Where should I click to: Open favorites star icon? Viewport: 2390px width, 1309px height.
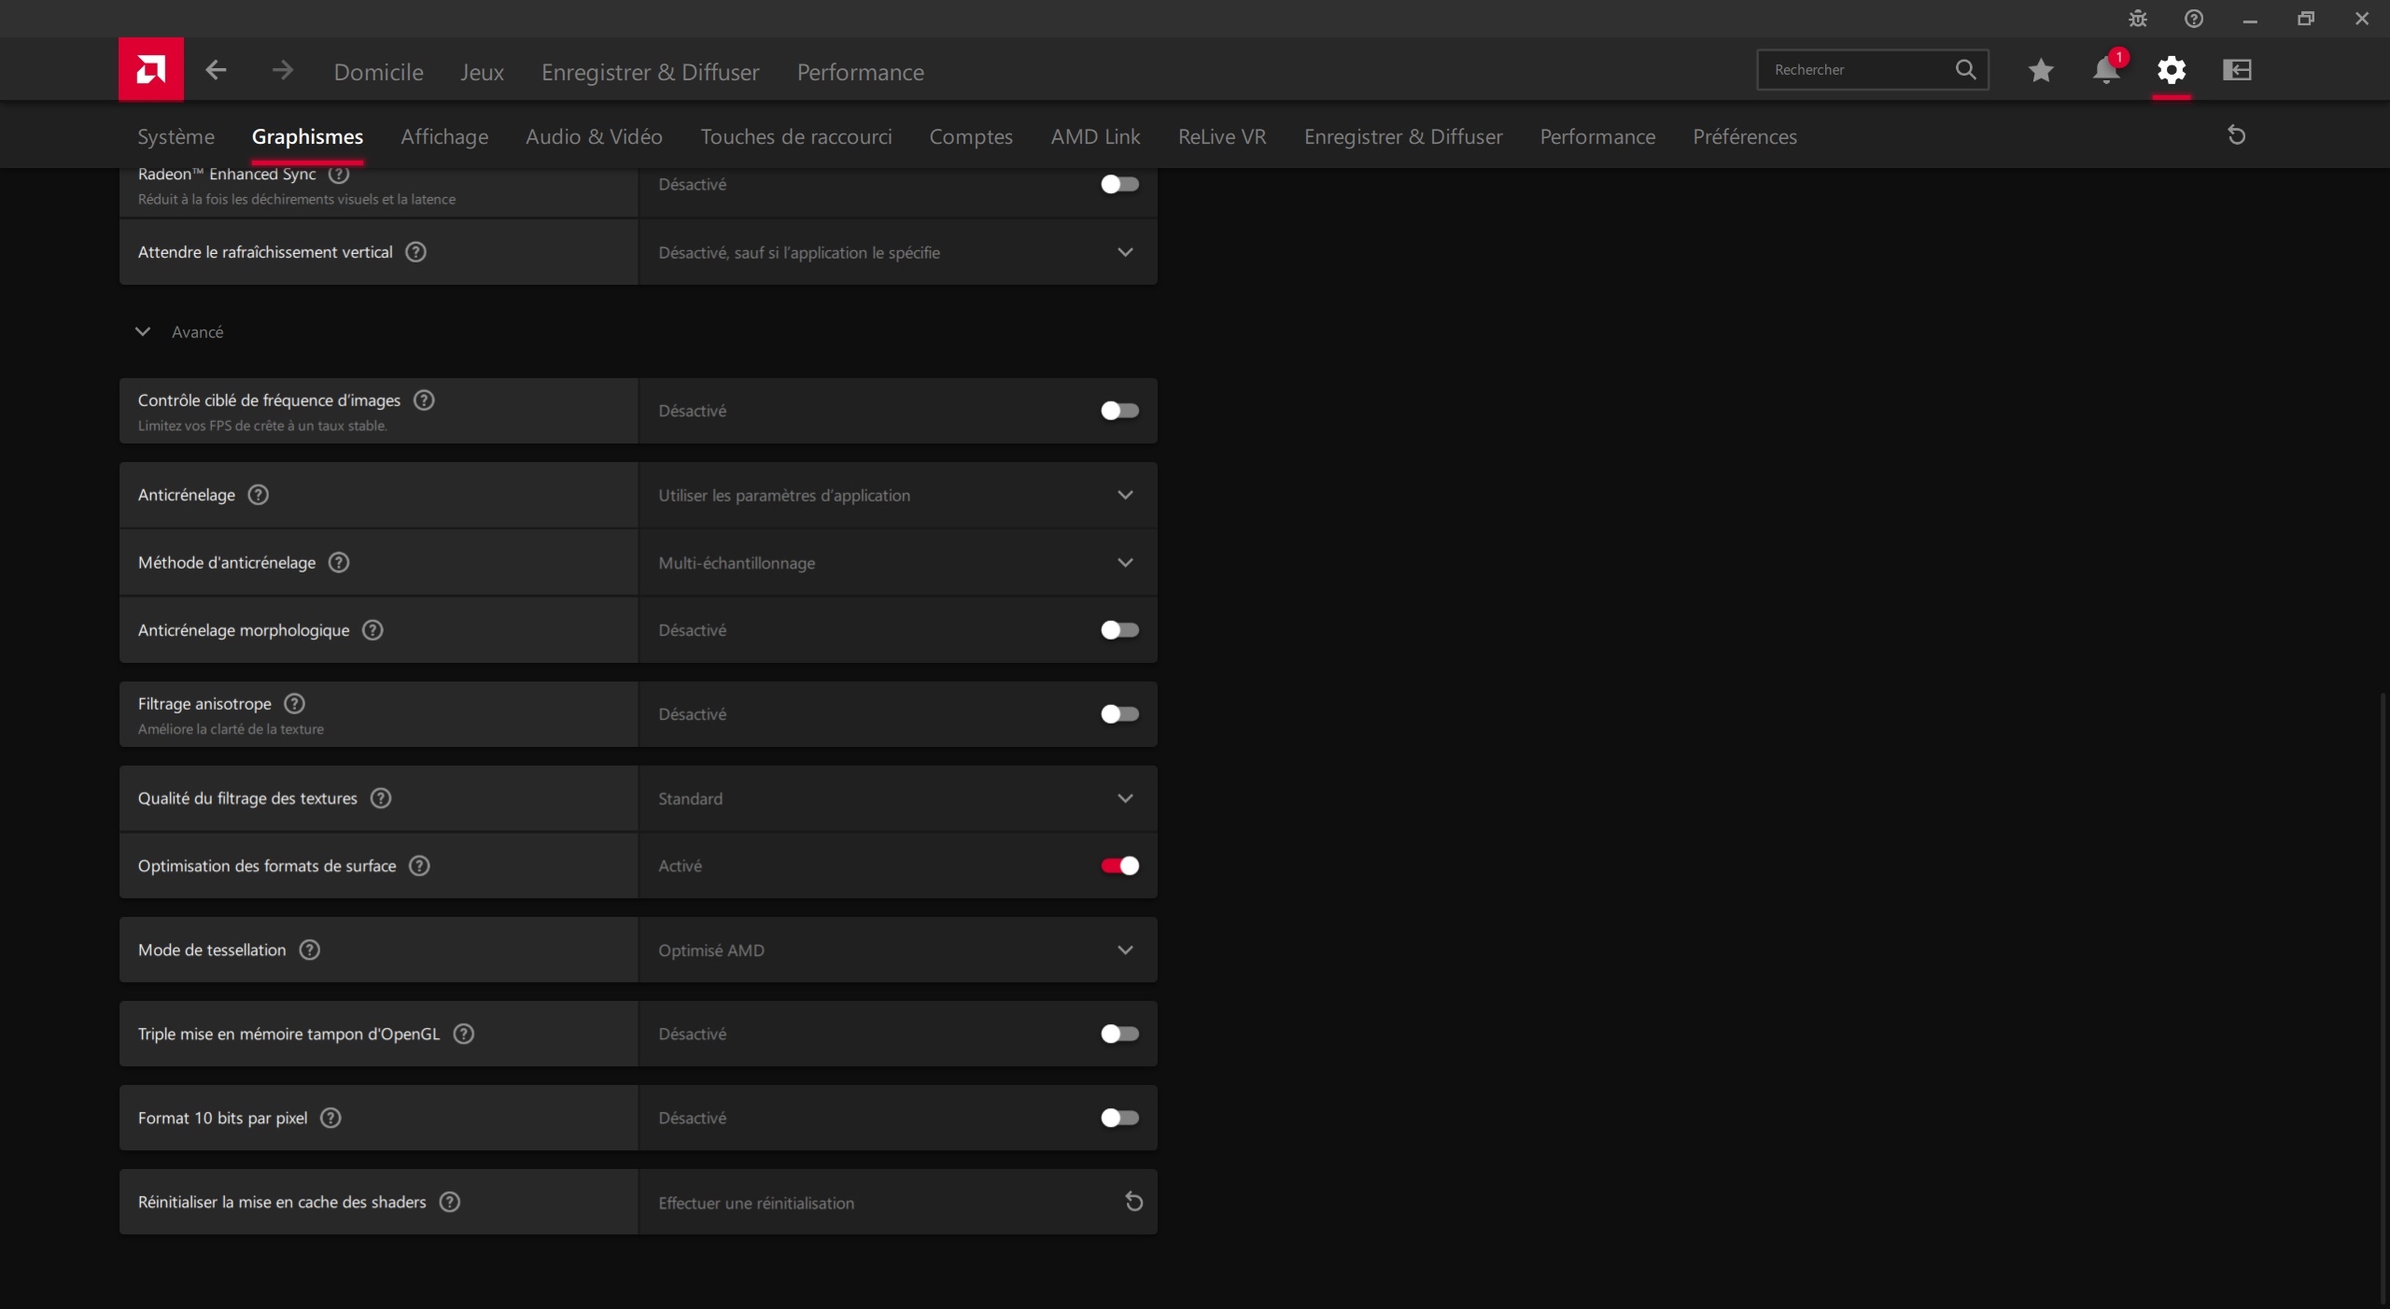pyautogui.click(x=2041, y=70)
